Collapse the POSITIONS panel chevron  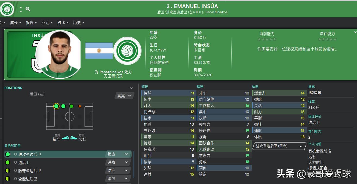point(131,88)
